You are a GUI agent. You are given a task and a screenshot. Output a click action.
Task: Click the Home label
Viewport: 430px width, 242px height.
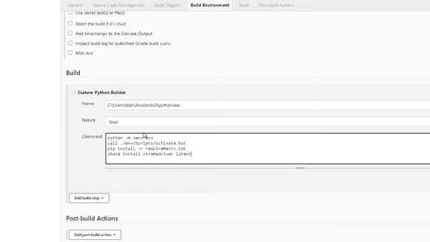point(88,104)
